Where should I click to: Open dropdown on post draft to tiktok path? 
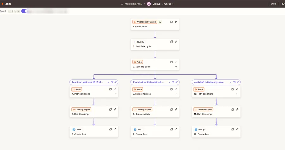point(231,82)
